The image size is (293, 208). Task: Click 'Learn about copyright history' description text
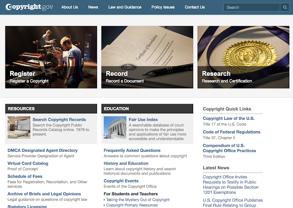[140, 171]
